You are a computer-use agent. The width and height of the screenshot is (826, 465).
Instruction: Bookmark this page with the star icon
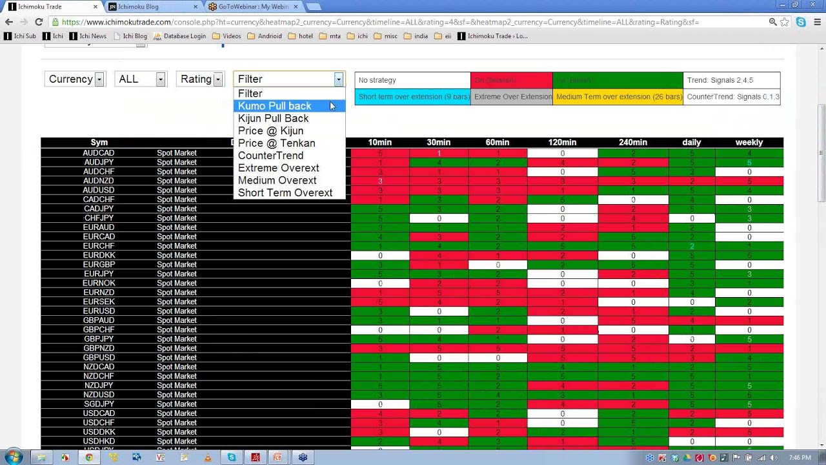(785, 22)
